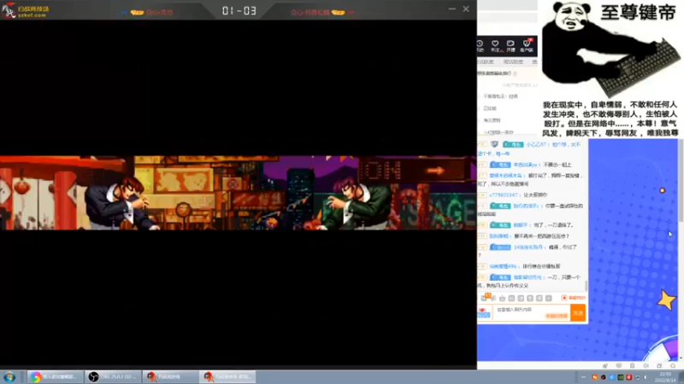Viewport: 684px width, 384px height.
Task: Click the blue fan badge before 本色出演yy
Action: coord(500,165)
